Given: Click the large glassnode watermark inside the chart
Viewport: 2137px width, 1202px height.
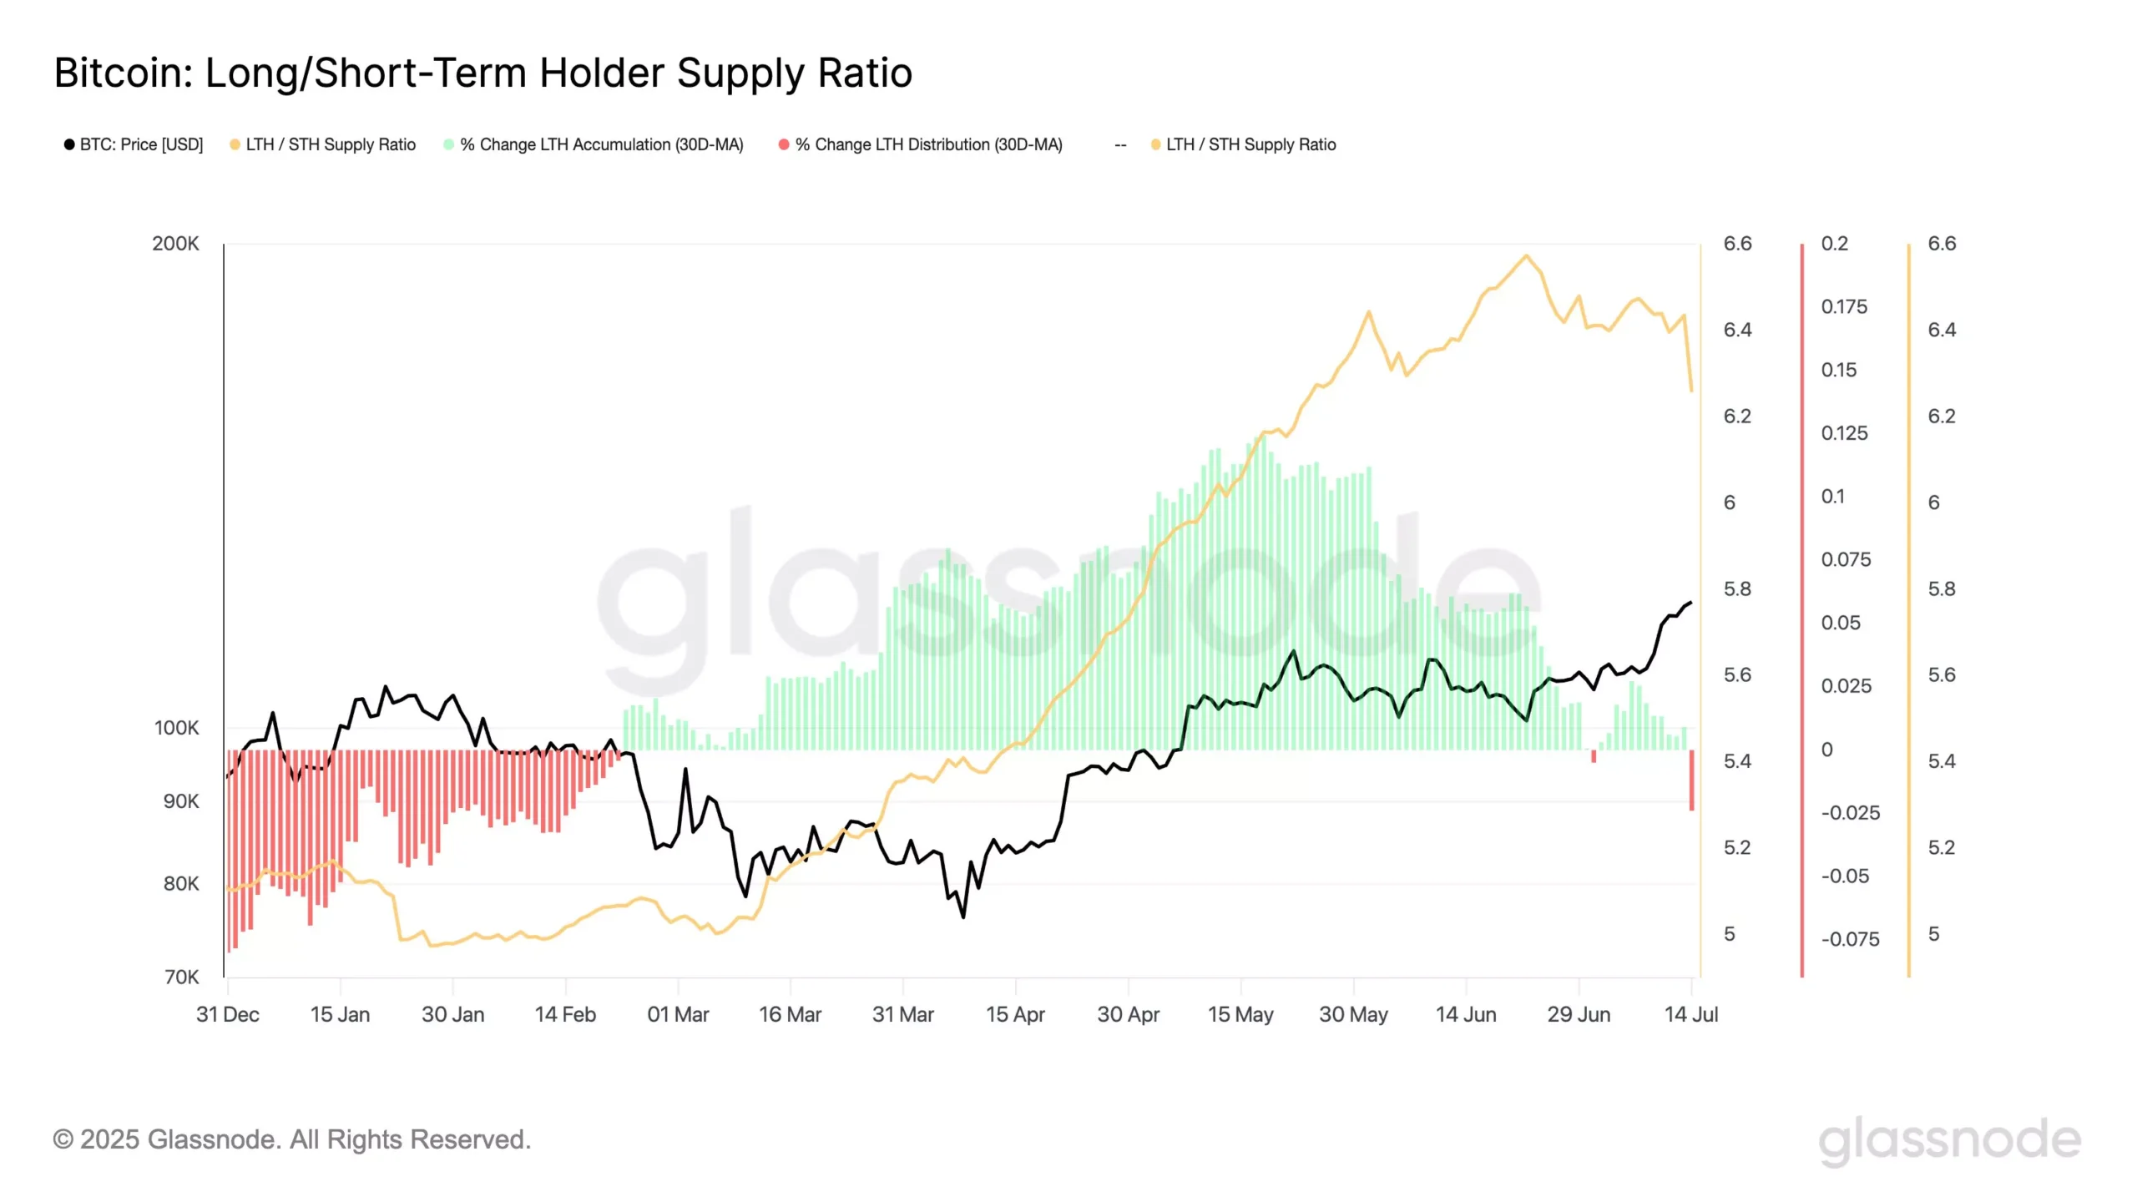Looking at the screenshot, I should [x=1068, y=601].
